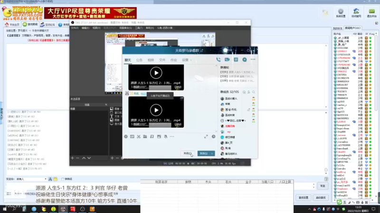Switch to the 相册 tab in chat window

point(151,60)
